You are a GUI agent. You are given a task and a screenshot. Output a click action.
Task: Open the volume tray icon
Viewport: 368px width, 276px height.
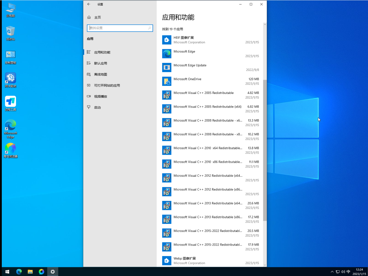coord(343,272)
